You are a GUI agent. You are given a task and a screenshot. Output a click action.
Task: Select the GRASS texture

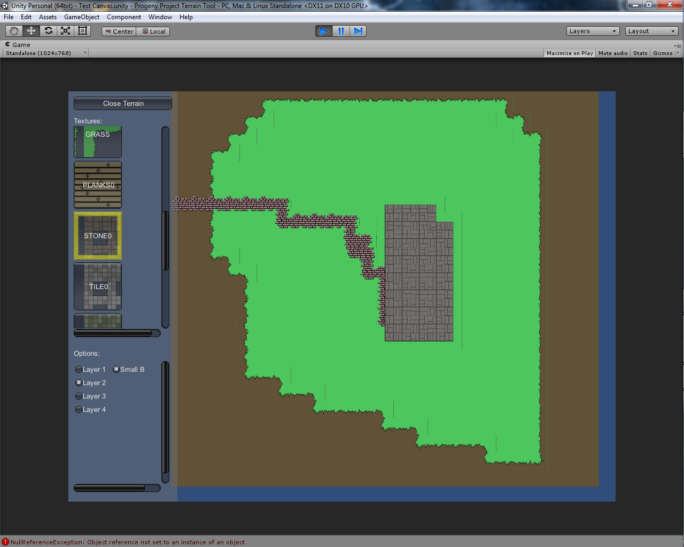[98, 142]
